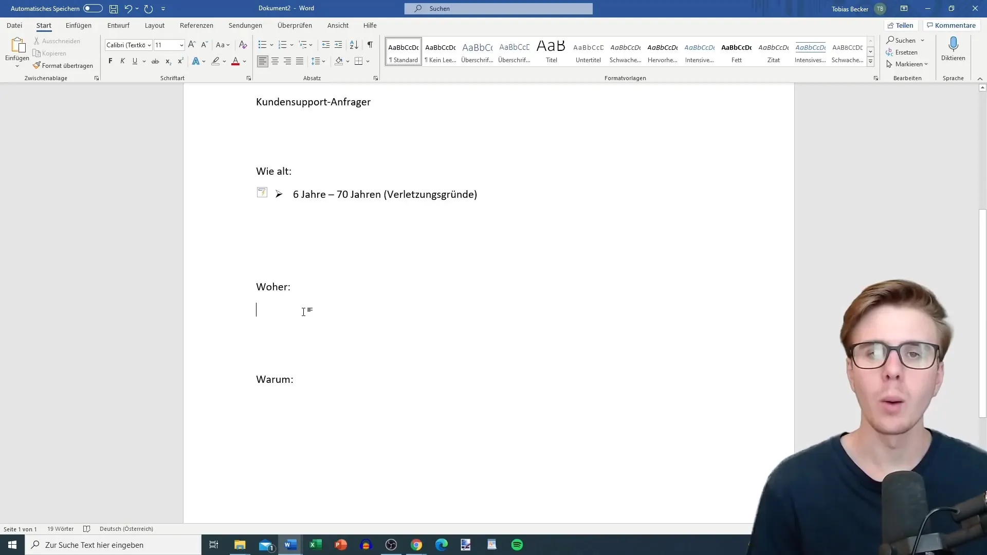This screenshot has height=555, width=987.
Task: Click the vertical scrollbar thumb
Action: (982, 313)
